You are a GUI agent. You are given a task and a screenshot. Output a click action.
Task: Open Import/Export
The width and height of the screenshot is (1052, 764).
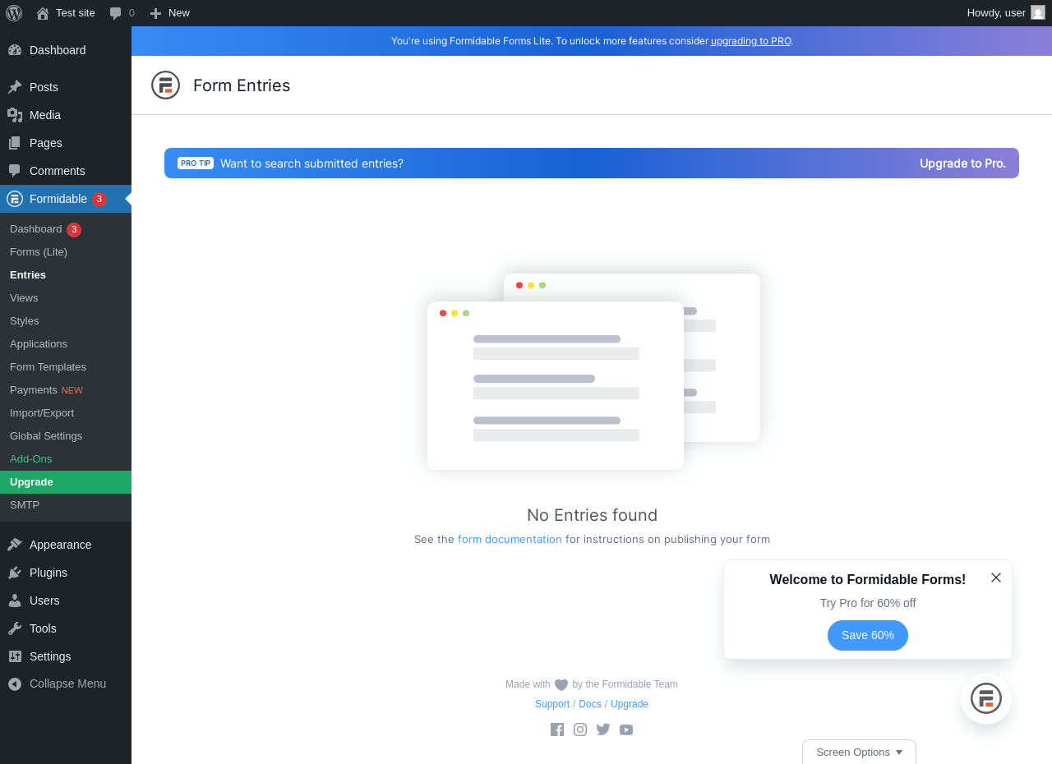click(66, 413)
